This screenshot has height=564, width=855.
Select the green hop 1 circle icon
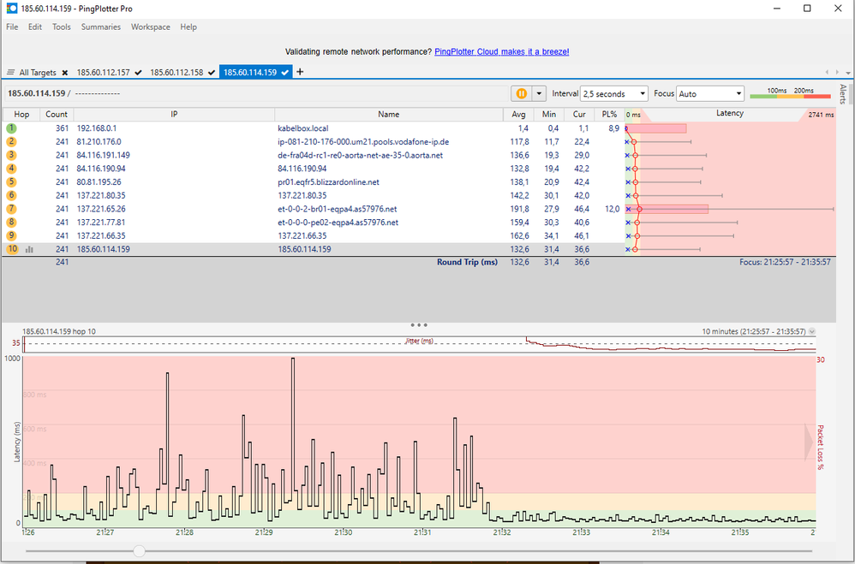coord(12,128)
